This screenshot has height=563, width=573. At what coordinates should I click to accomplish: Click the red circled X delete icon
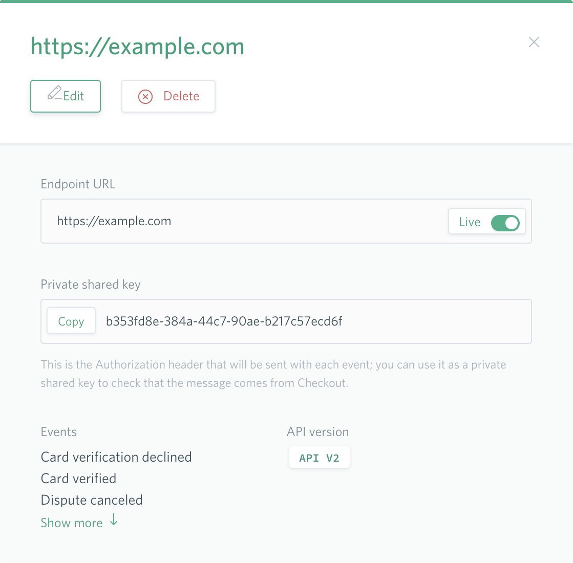pyautogui.click(x=145, y=96)
